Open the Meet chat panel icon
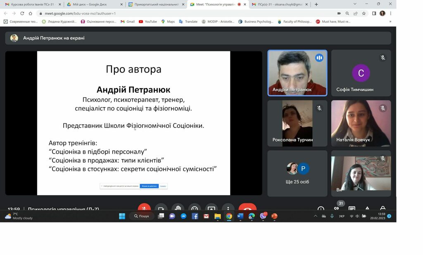The image size is (423, 255). tap(352, 208)
